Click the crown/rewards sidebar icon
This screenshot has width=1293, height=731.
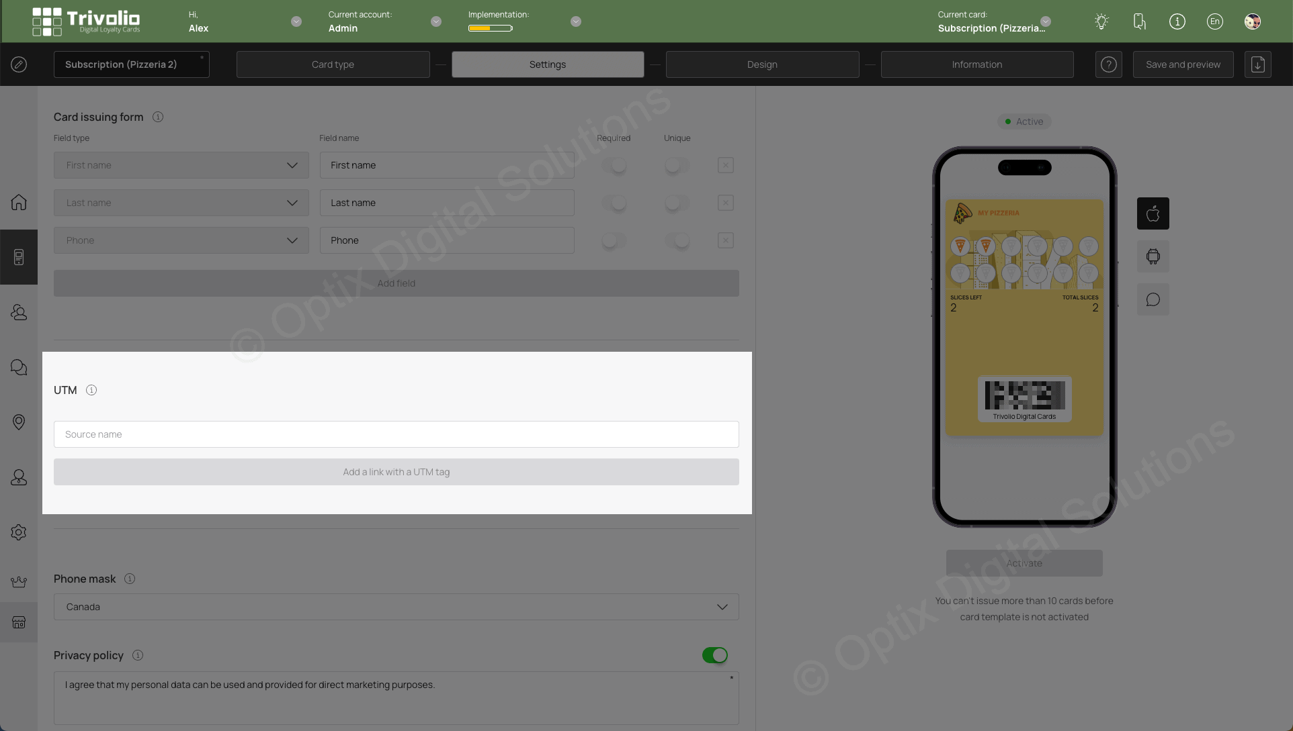pos(19,581)
